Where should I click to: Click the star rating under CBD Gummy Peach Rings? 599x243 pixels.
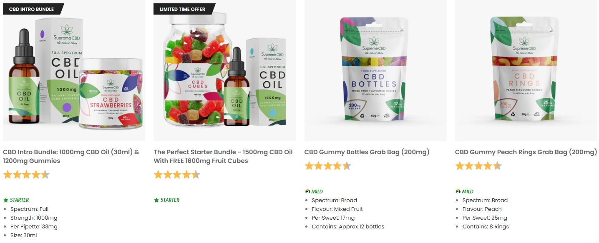(x=478, y=166)
